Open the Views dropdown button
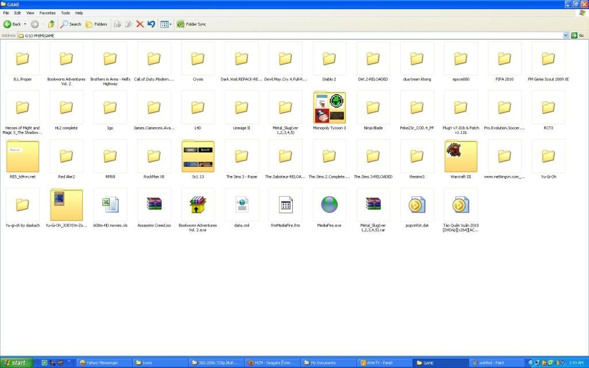This screenshot has width=589, height=368. 166,24
